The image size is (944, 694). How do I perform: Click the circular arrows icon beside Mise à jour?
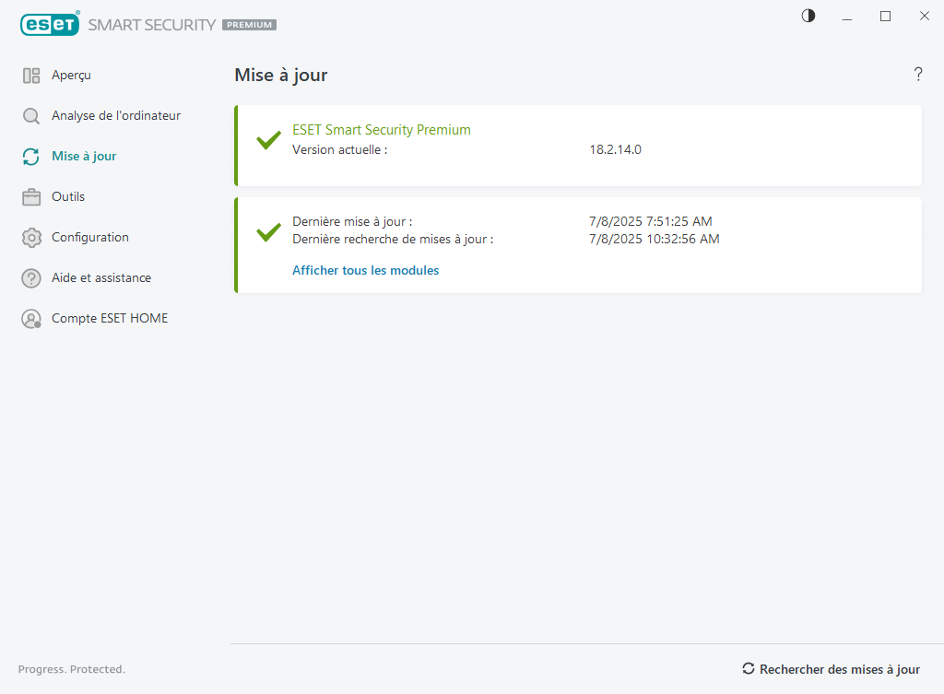click(x=31, y=157)
